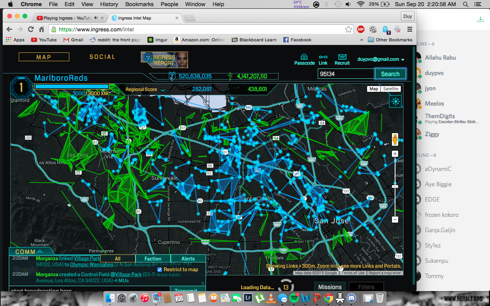Screen dimensions: 490x306
Task: Click the search field containing 95134
Action: click(x=346, y=74)
